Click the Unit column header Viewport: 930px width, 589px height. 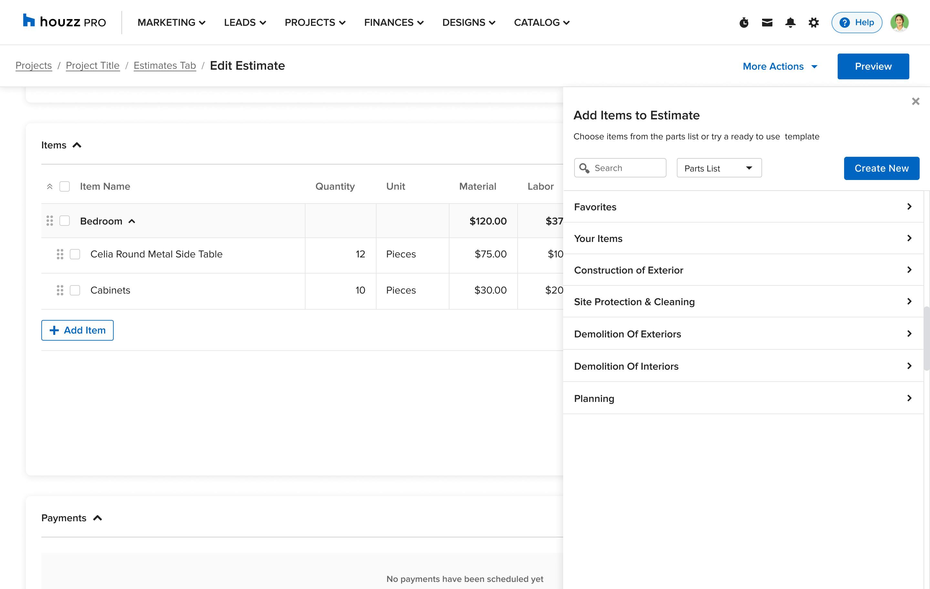click(396, 187)
